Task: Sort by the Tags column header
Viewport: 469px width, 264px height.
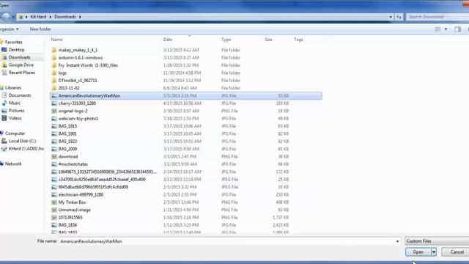Action: (x=298, y=40)
